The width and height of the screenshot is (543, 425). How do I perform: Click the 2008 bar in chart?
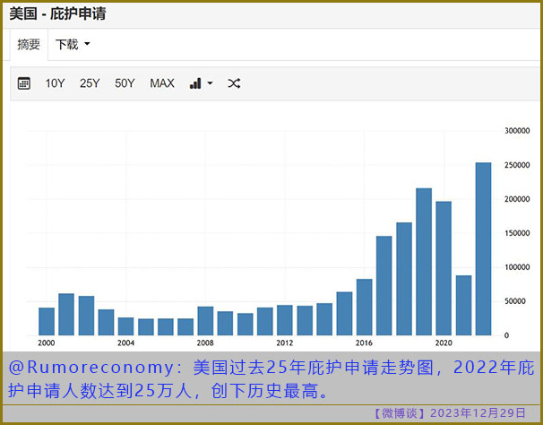click(x=205, y=320)
